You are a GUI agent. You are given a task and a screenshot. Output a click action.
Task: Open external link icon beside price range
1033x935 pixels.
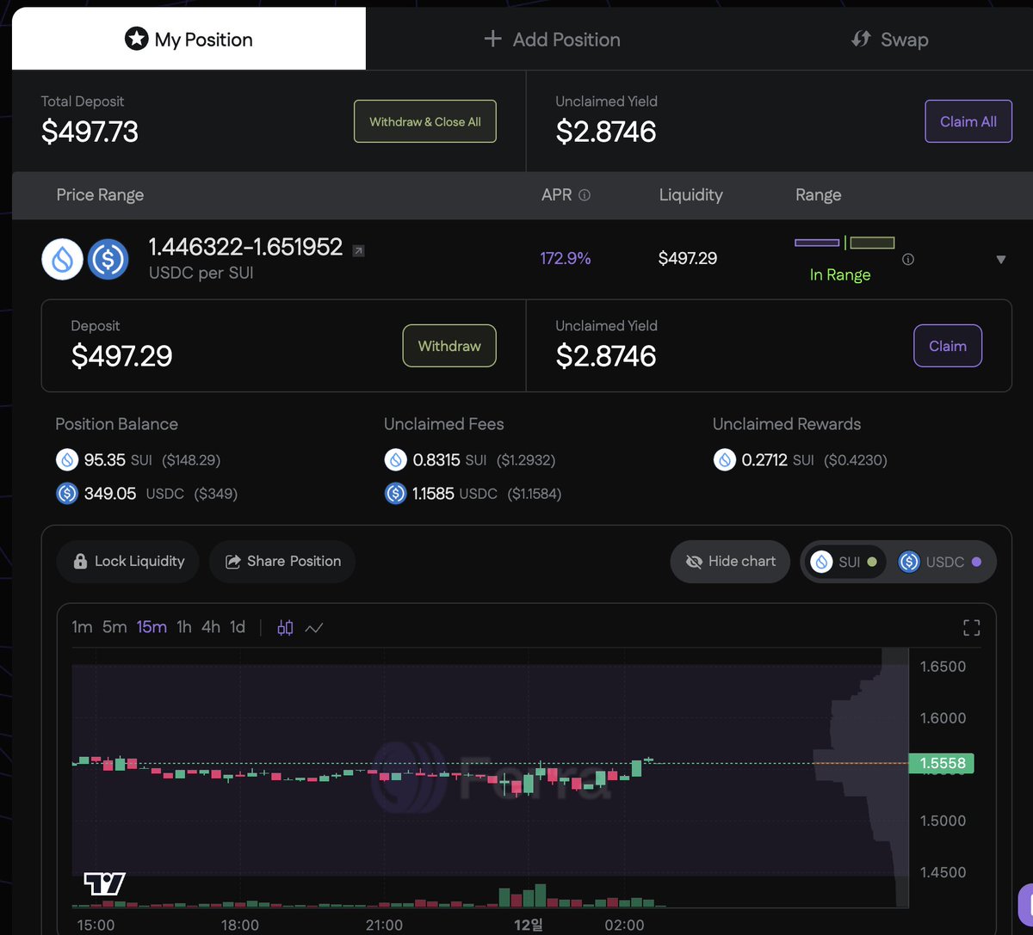tap(359, 250)
